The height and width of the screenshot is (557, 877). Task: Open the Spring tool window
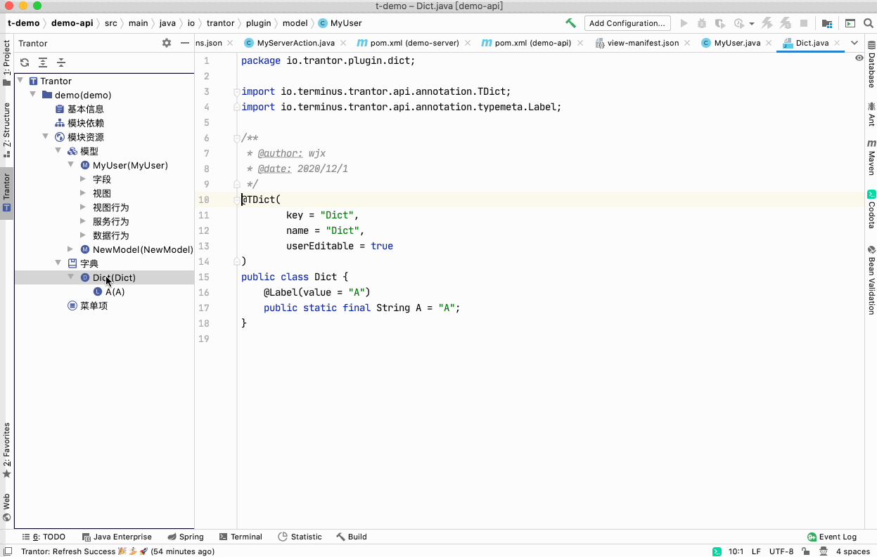pos(186,537)
